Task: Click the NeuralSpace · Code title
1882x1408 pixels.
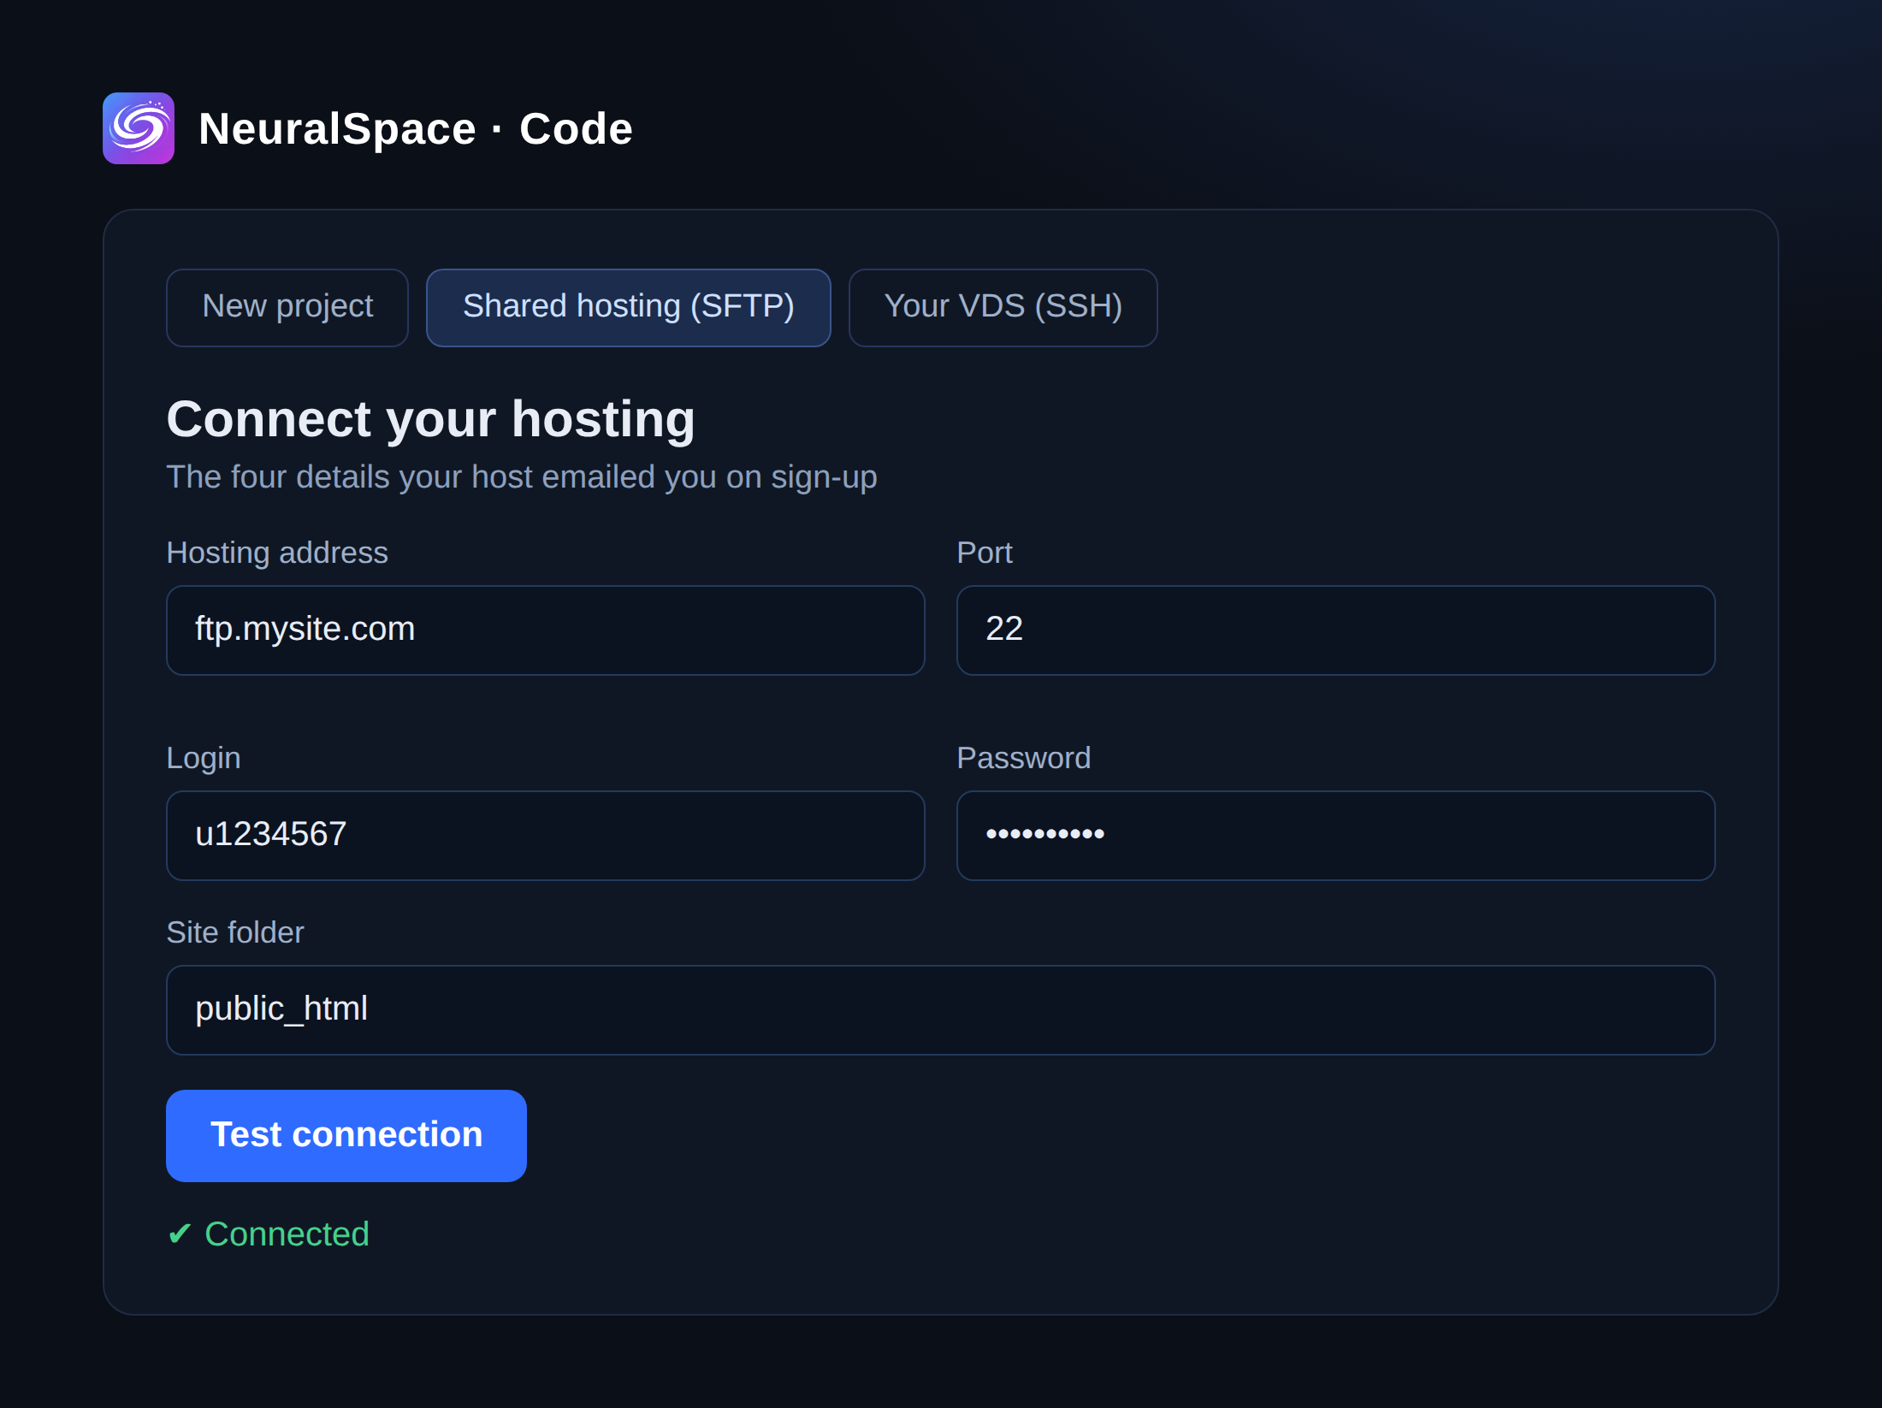Action: (416, 129)
